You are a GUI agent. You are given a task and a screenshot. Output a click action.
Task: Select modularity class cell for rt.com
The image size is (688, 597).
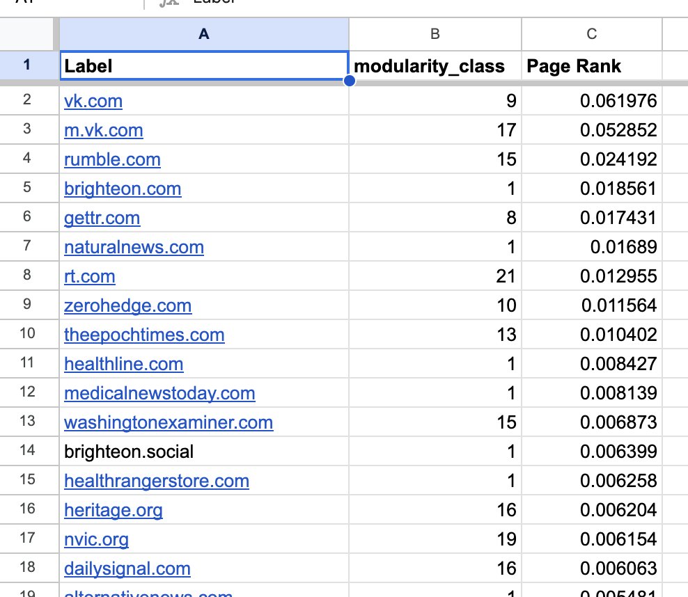pos(435,276)
